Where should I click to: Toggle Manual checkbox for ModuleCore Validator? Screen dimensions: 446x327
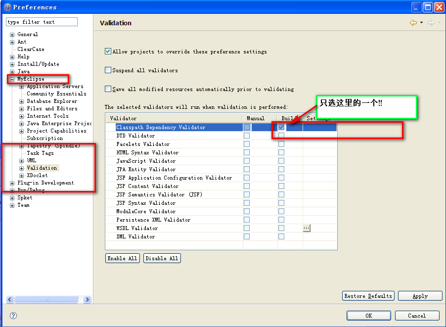[x=247, y=211]
